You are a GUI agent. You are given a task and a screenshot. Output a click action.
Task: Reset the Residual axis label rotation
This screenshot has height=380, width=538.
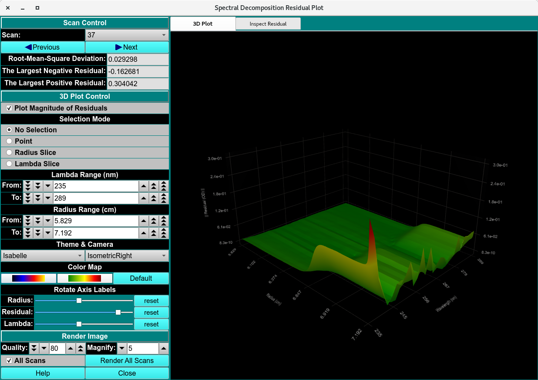151,313
